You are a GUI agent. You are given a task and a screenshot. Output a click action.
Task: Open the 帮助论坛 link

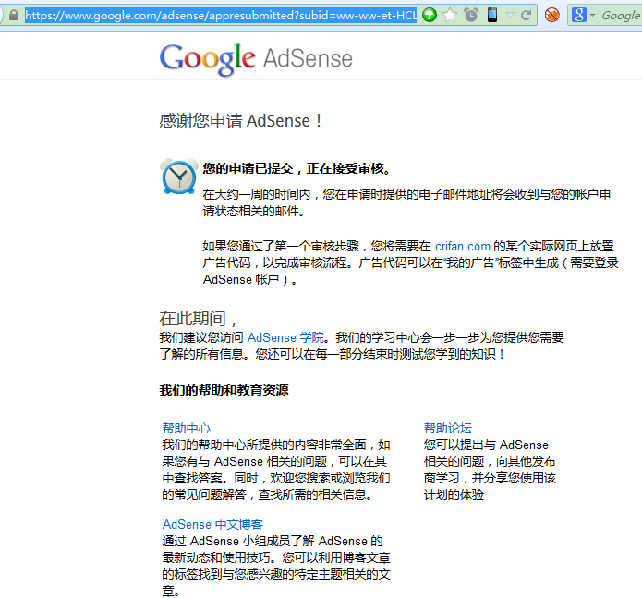pos(448,428)
